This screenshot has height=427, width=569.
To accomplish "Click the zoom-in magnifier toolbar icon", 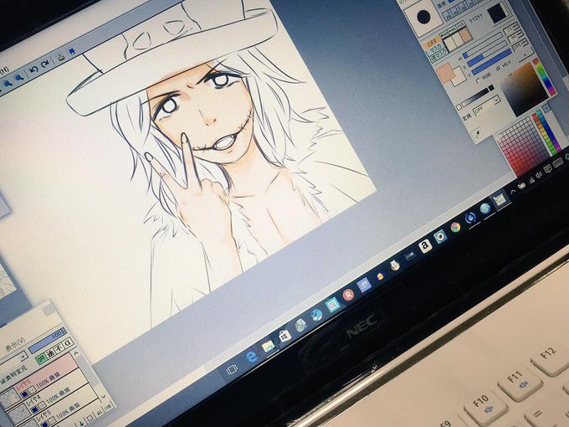I will coord(8,84).
